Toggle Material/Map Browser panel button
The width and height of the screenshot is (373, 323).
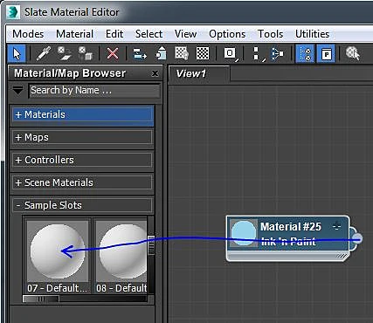305,53
